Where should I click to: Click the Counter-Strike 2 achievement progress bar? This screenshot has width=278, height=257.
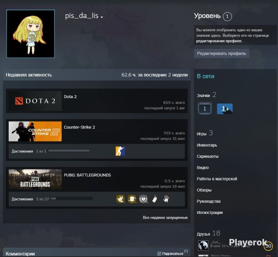(69, 151)
